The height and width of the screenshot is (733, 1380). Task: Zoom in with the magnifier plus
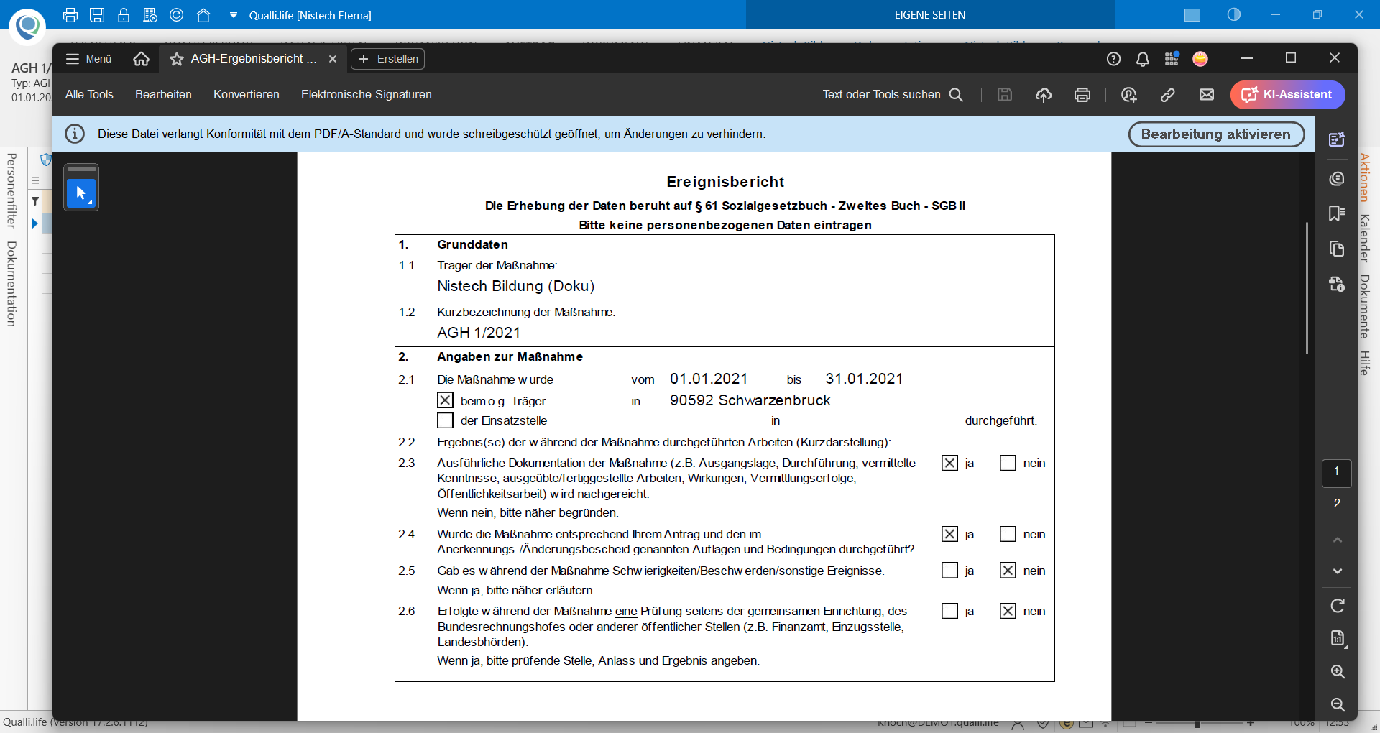(1338, 671)
